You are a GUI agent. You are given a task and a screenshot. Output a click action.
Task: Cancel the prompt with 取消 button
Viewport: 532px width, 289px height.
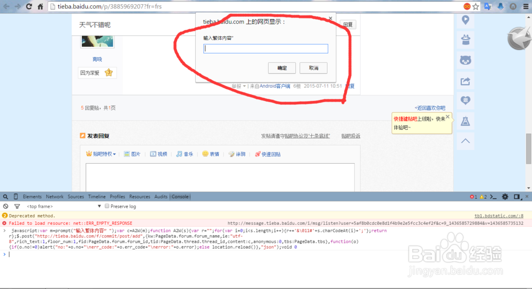[x=313, y=68]
